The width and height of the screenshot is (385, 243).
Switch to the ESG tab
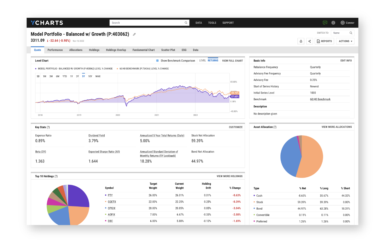184,50
